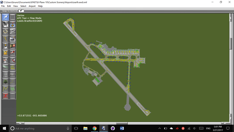
Task: Click the horizontal scrollbar thumb under the map
Action: point(122,123)
